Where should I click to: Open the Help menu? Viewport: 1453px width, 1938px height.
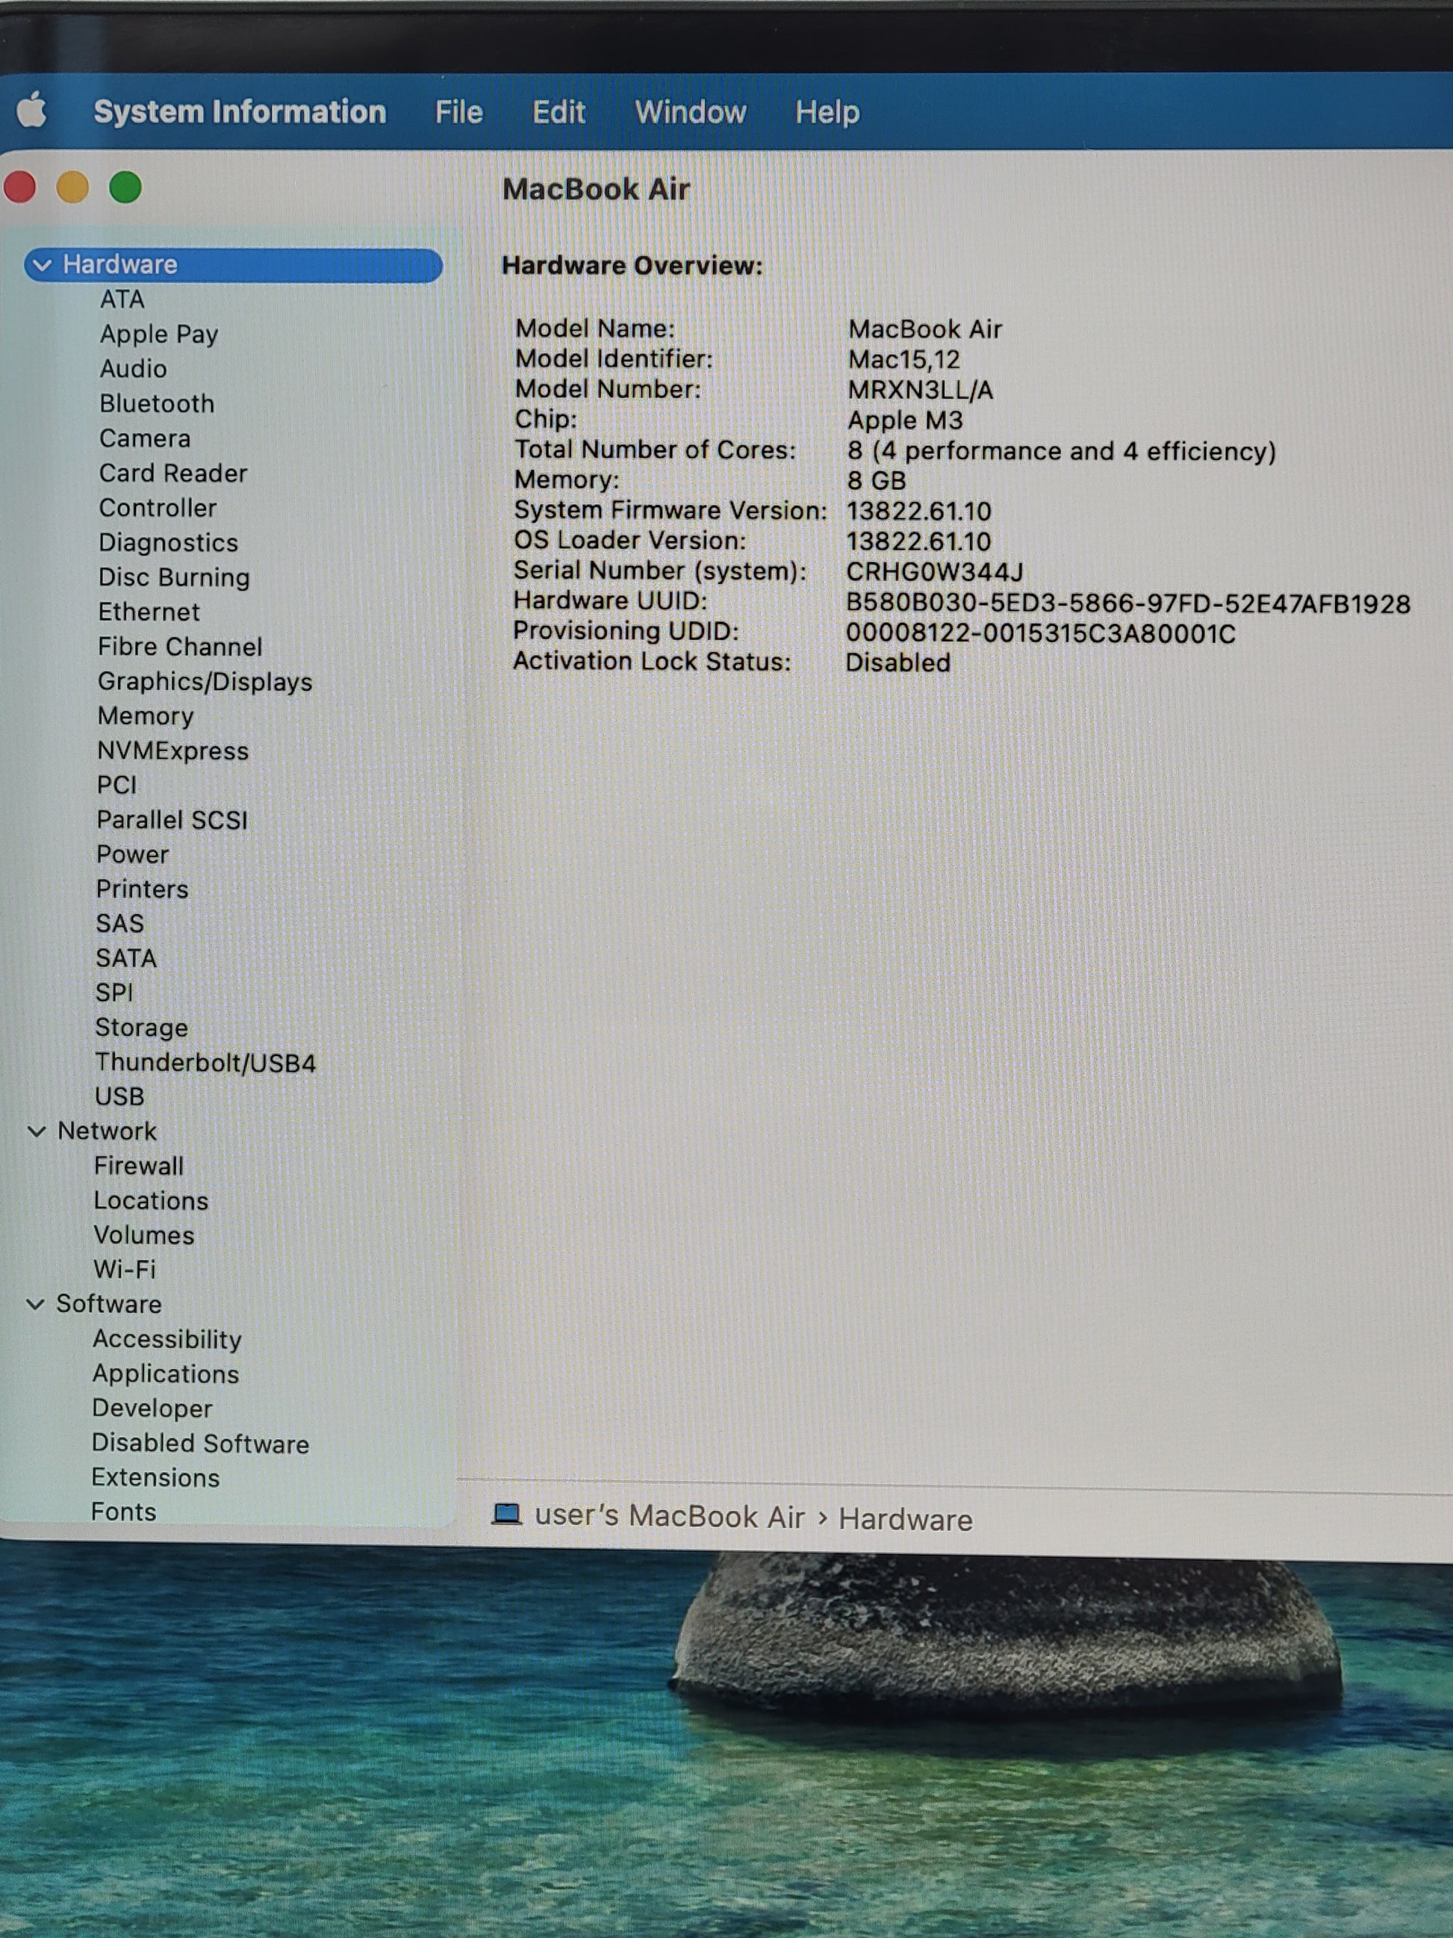[827, 112]
